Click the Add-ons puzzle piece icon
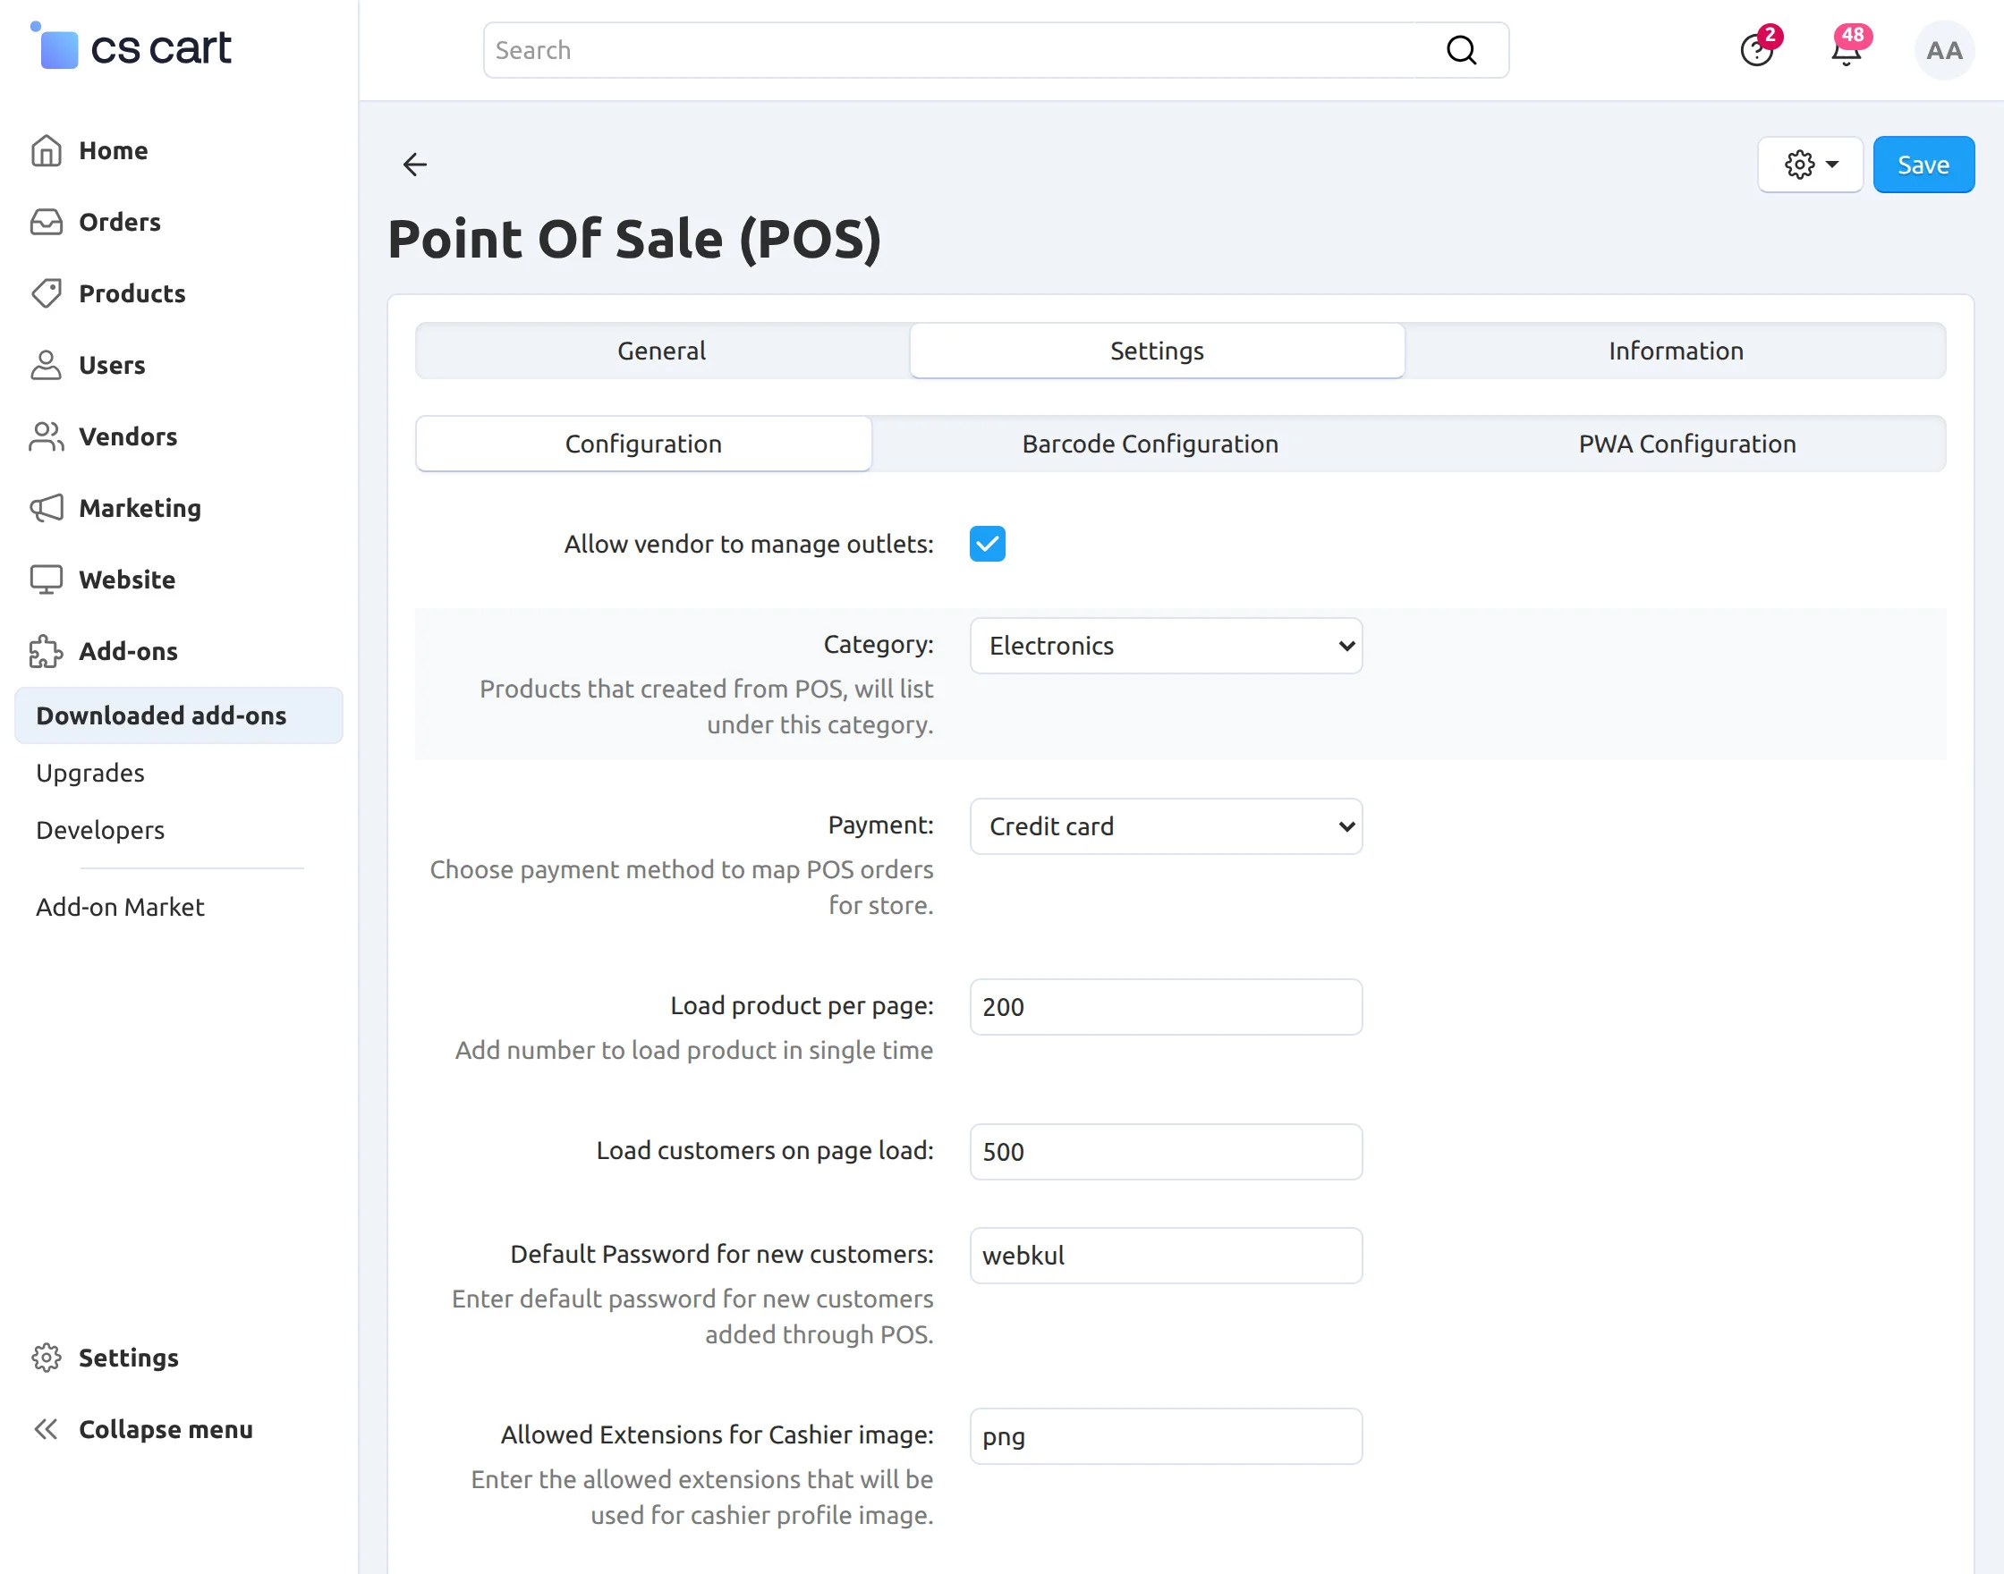 (x=47, y=652)
